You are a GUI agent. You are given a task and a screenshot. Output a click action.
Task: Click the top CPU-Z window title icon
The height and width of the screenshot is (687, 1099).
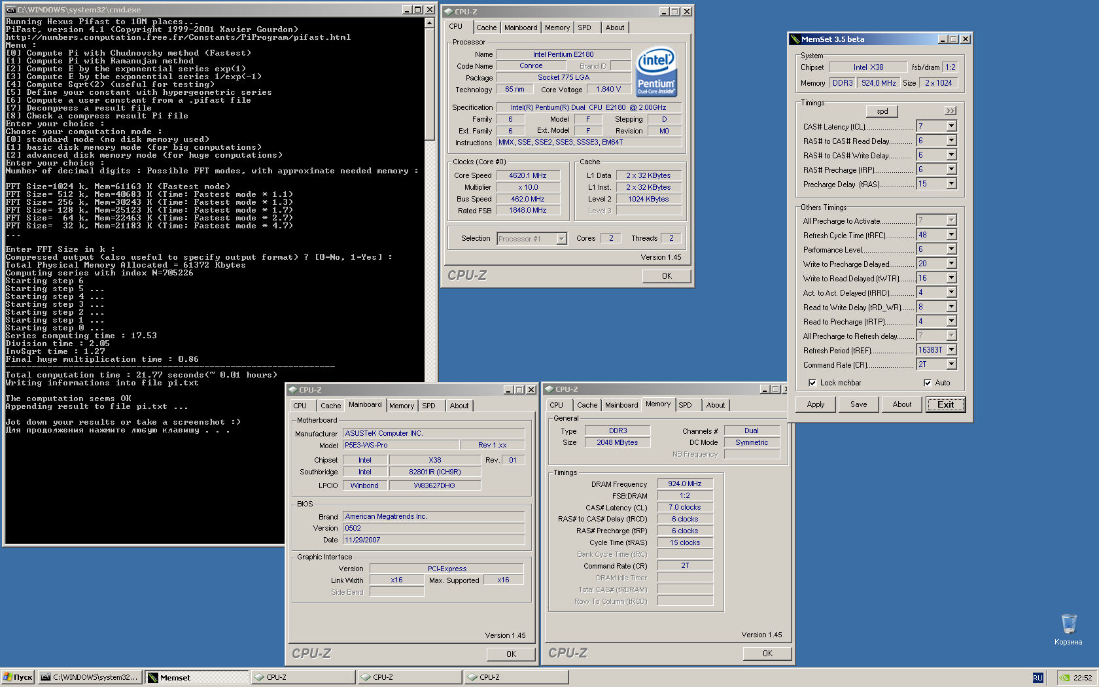[449, 12]
